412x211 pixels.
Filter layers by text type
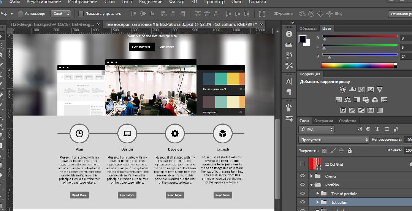coord(377,129)
